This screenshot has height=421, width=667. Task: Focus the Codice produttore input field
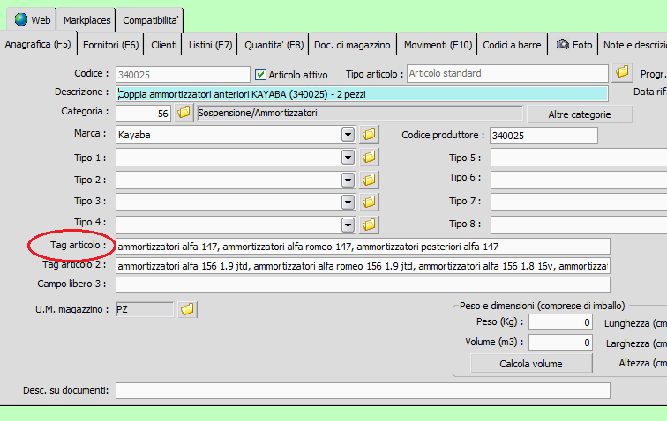point(543,135)
